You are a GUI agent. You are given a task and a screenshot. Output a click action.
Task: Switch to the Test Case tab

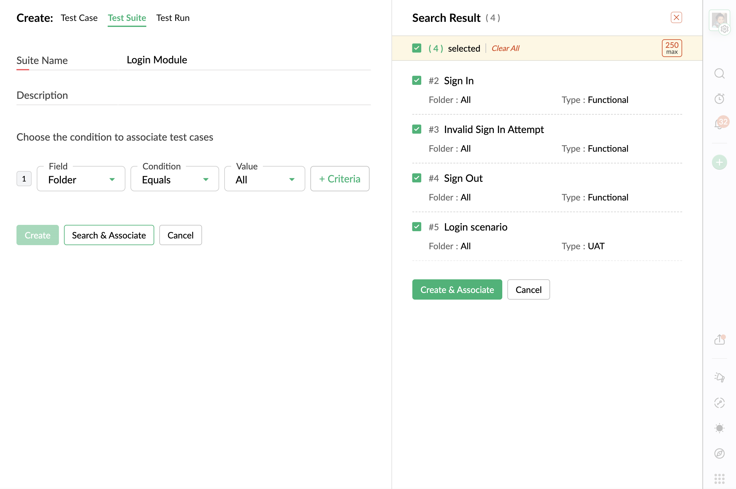(x=79, y=18)
